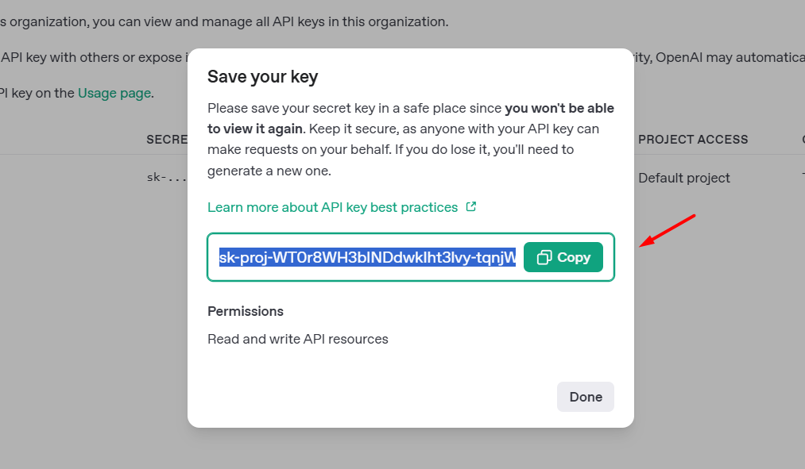
Task: Click the dimmed backdrop below the dialog
Action: tap(411, 448)
